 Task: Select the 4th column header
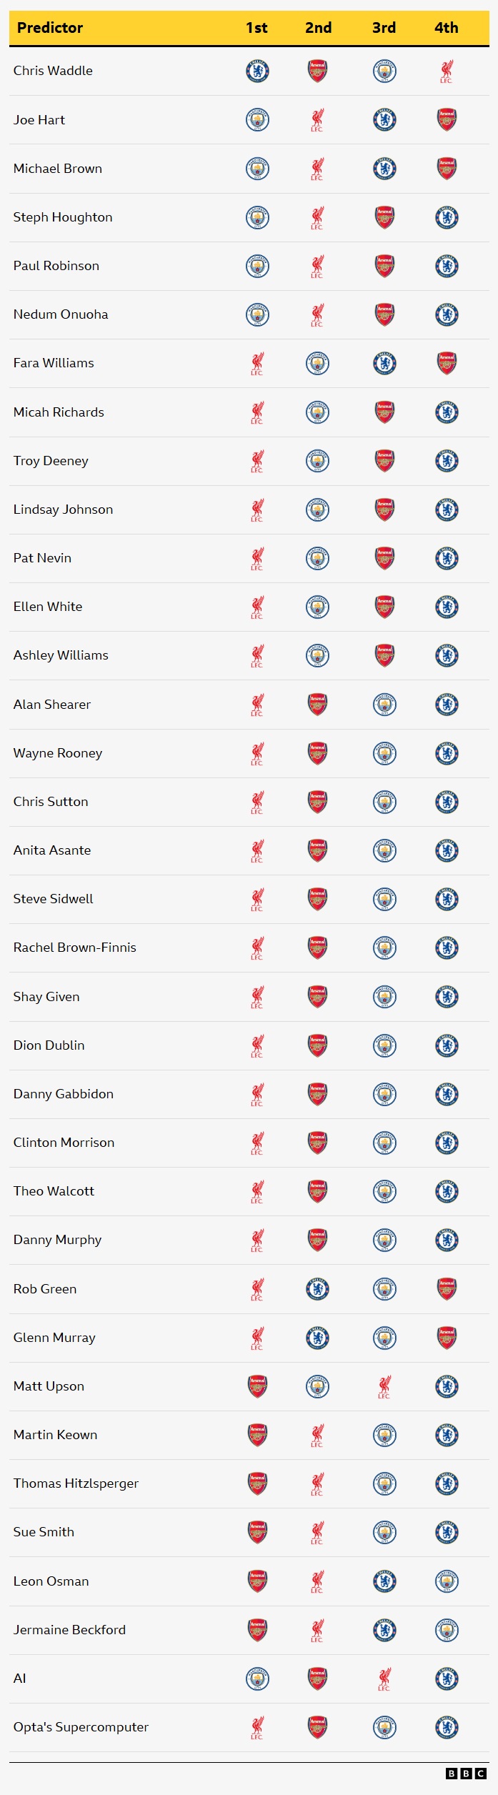click(447, 28)
